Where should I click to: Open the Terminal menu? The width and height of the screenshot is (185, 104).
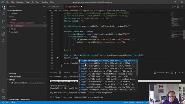point(45,2)
